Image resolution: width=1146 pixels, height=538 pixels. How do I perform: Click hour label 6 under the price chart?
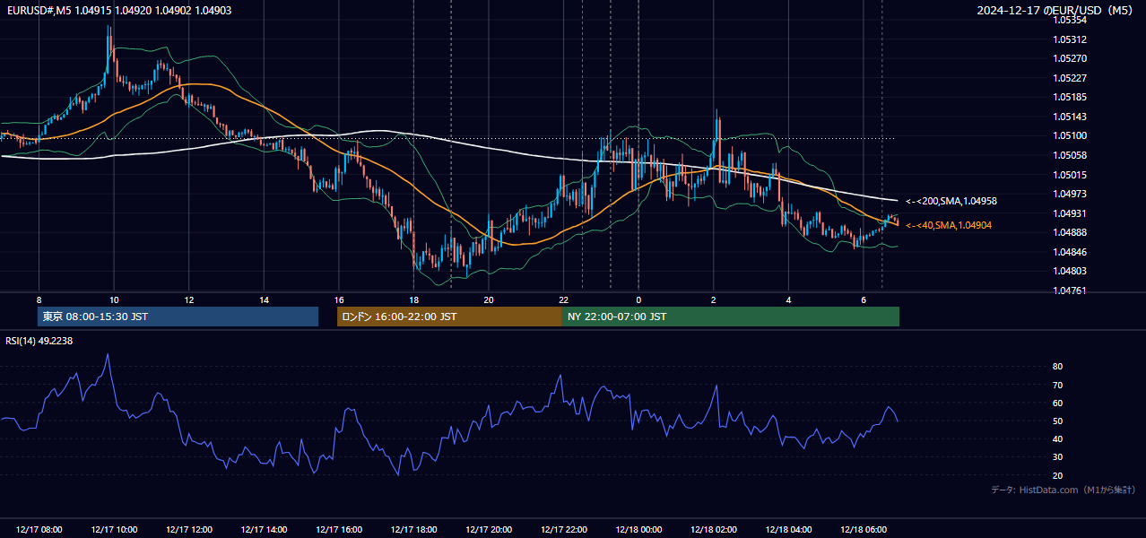[863, 299]
